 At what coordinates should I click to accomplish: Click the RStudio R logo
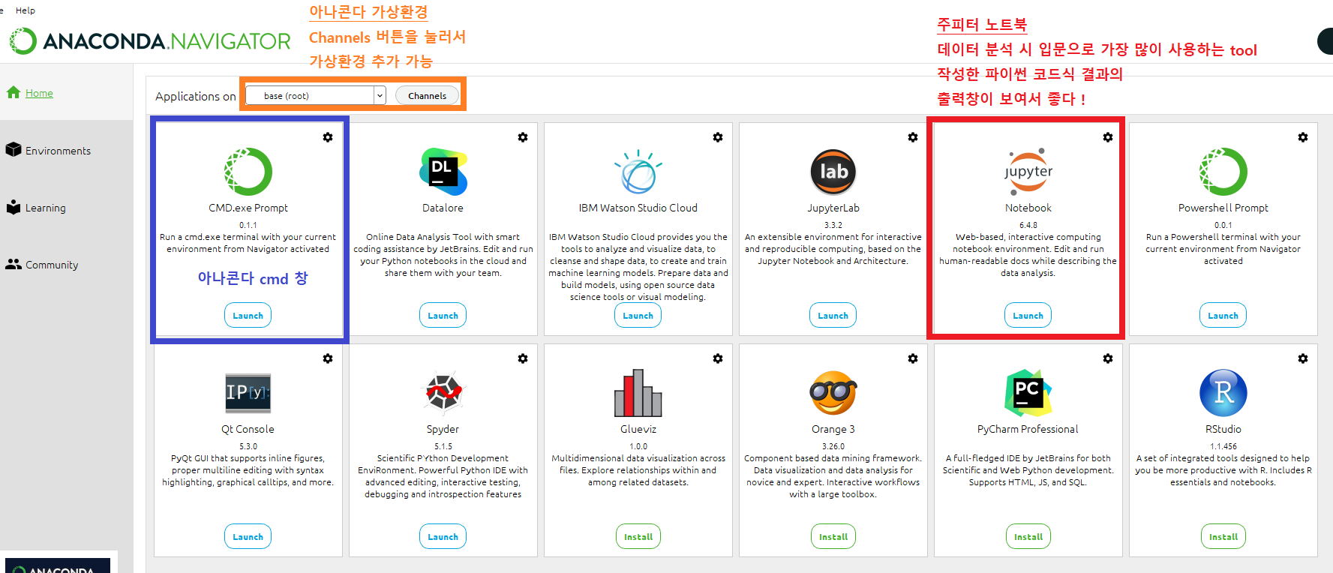point(1223,393)
